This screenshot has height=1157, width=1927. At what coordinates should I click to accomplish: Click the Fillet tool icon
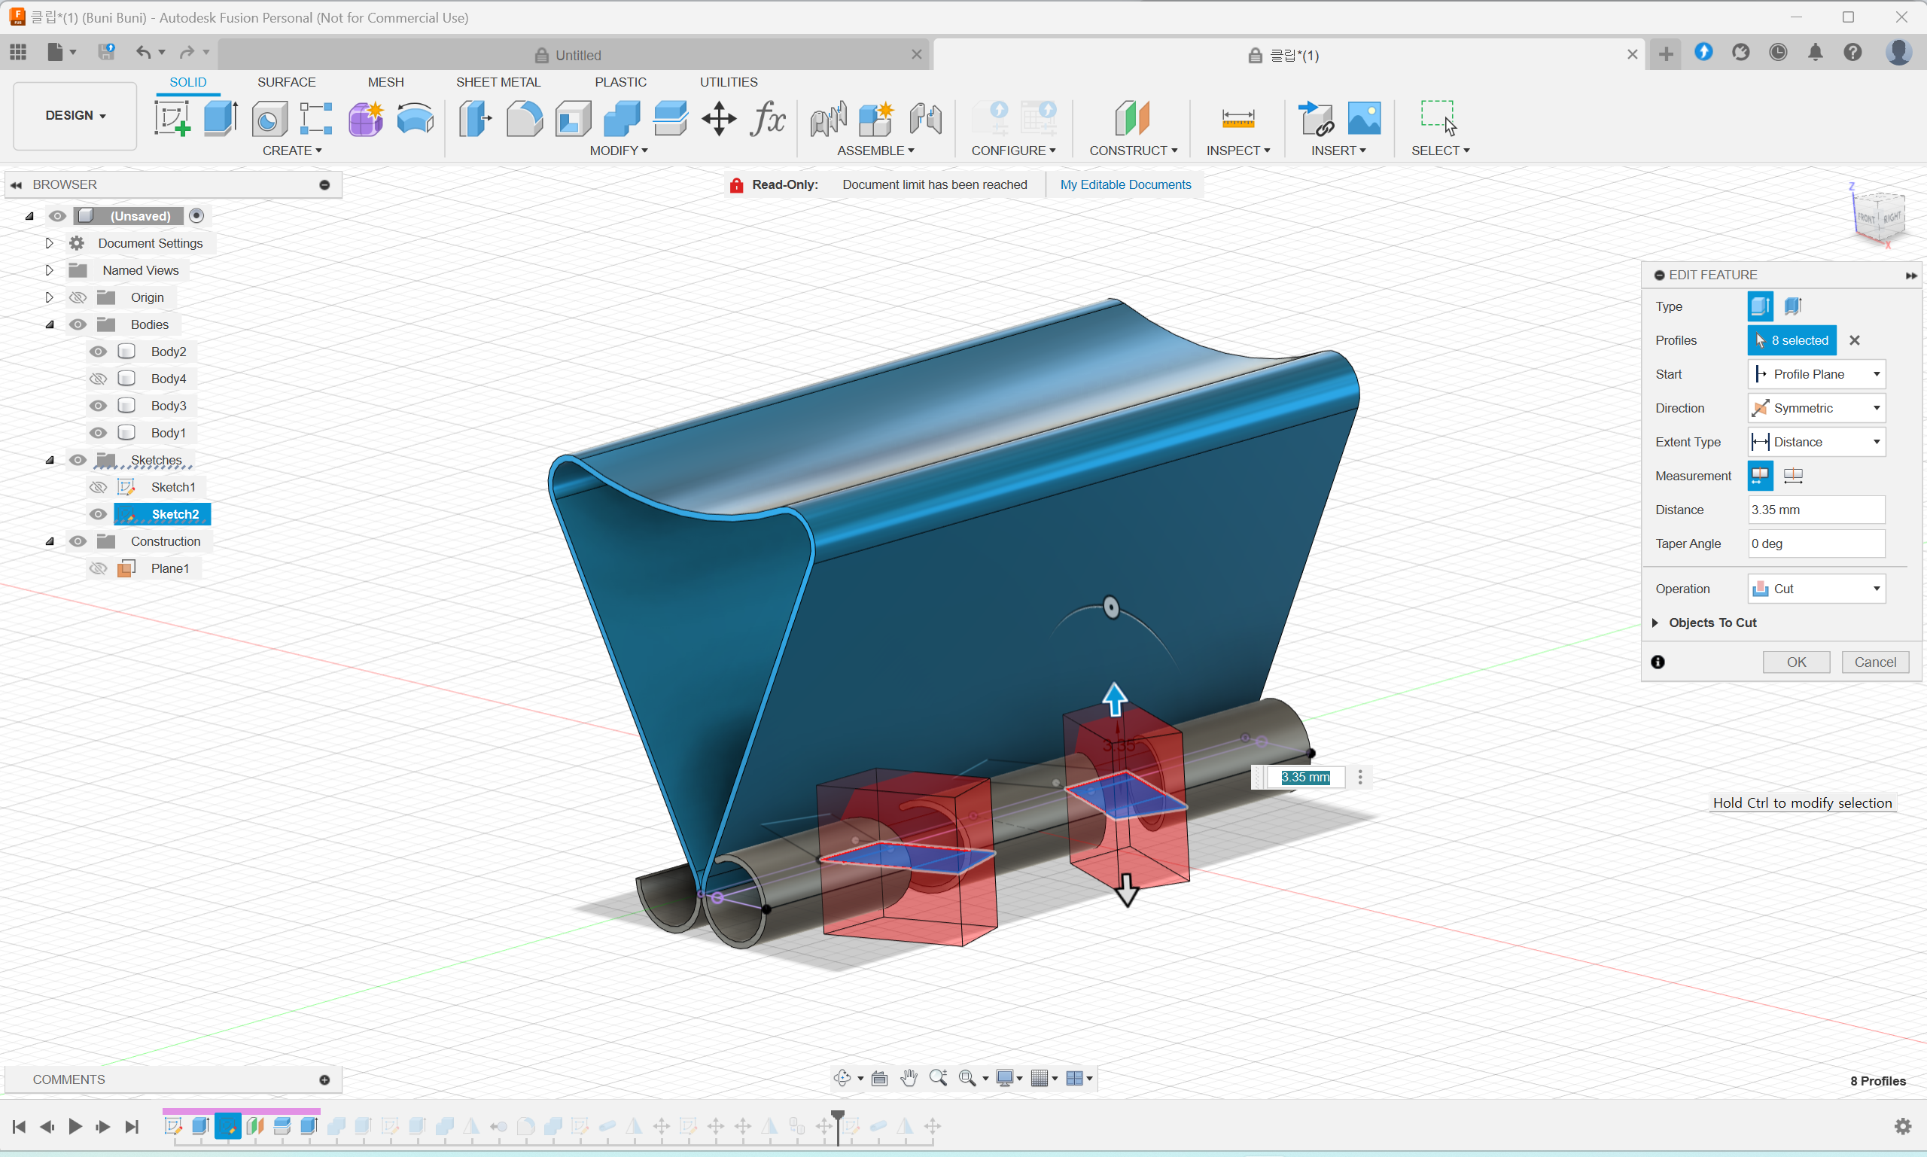click(x=524, y=118)
